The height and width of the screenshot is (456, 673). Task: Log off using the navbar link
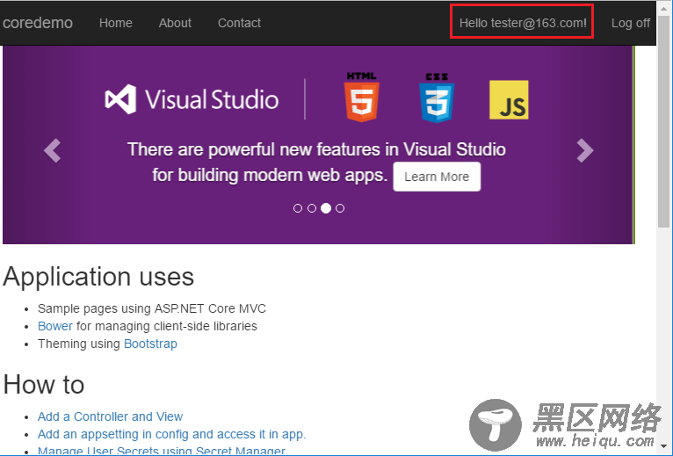pyautogui.click(x=631, y=23)
